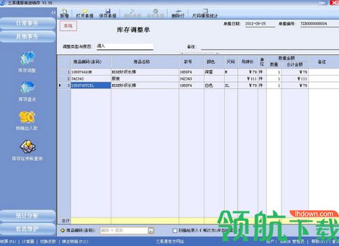This screenshot has width=339, height=246.
Task: Click 锁屏(F4) in the status bar
Action: coord(8,241)
